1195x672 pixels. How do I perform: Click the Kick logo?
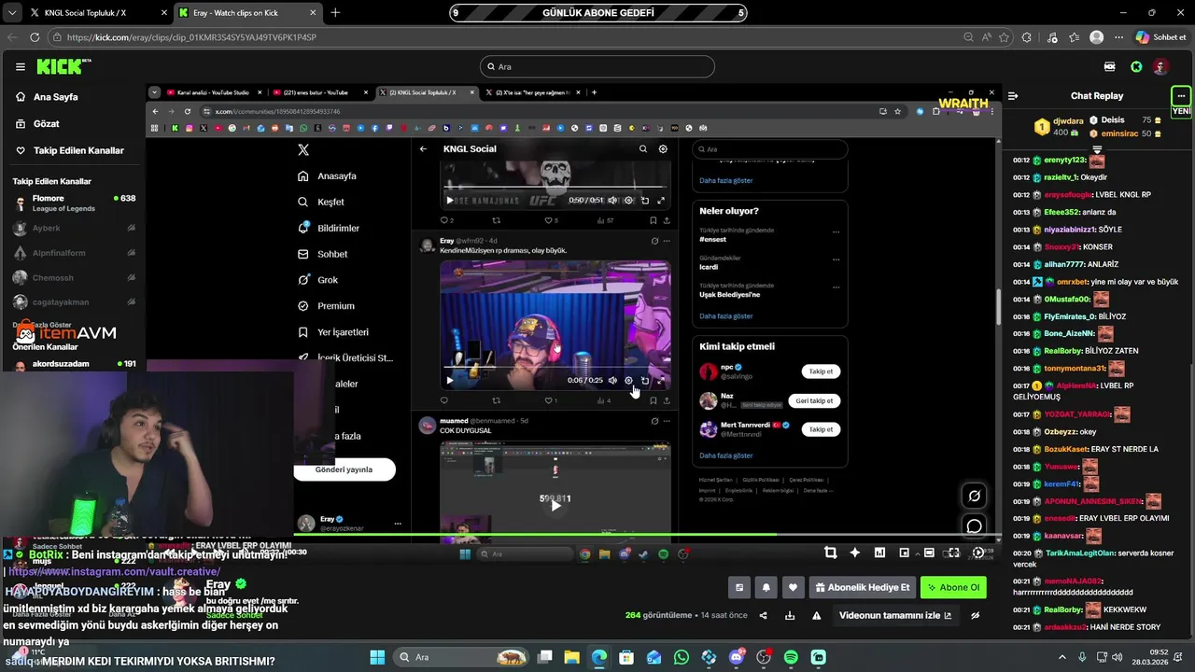click(x=63, y=66)
